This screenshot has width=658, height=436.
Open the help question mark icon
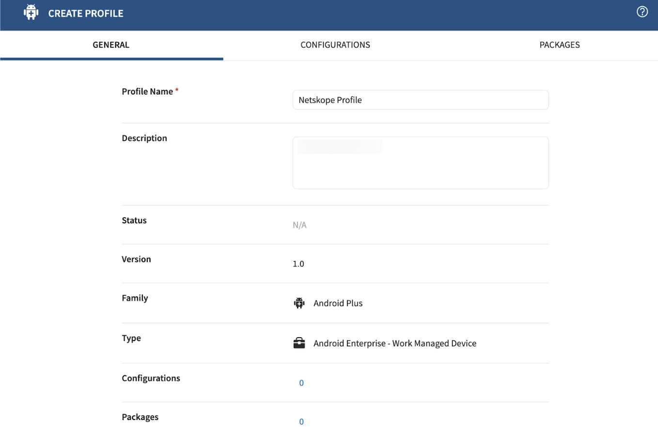point(642,12)
